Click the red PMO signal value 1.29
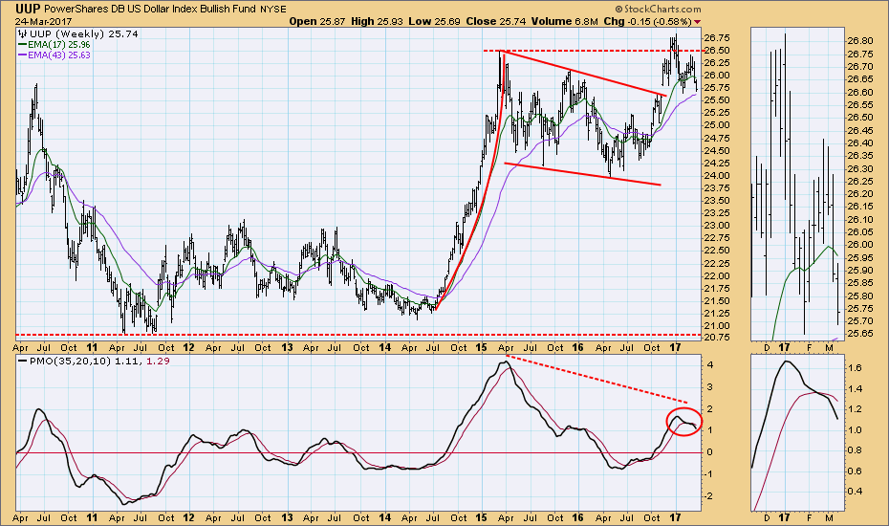Viewport: 889px width, 526px height. pos(158,361)
